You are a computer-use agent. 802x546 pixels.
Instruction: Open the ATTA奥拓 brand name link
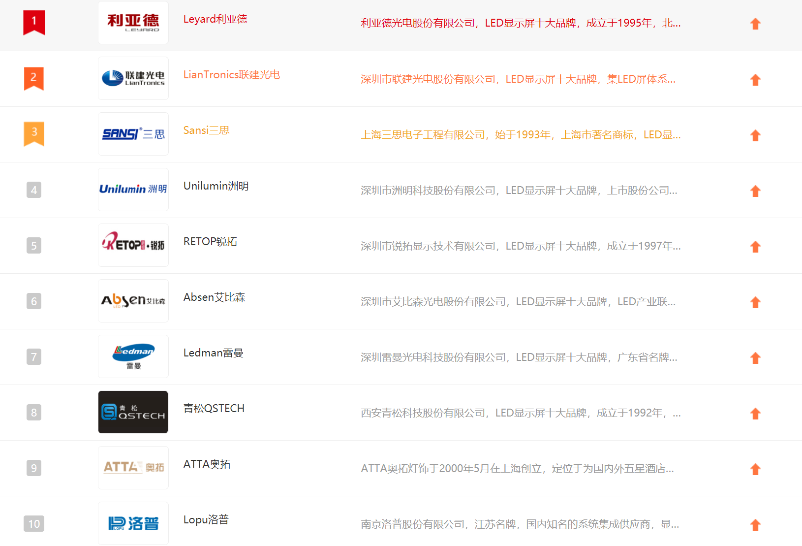(x=207, y=464)
